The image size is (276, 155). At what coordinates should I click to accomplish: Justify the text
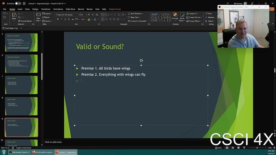point(114,19)
